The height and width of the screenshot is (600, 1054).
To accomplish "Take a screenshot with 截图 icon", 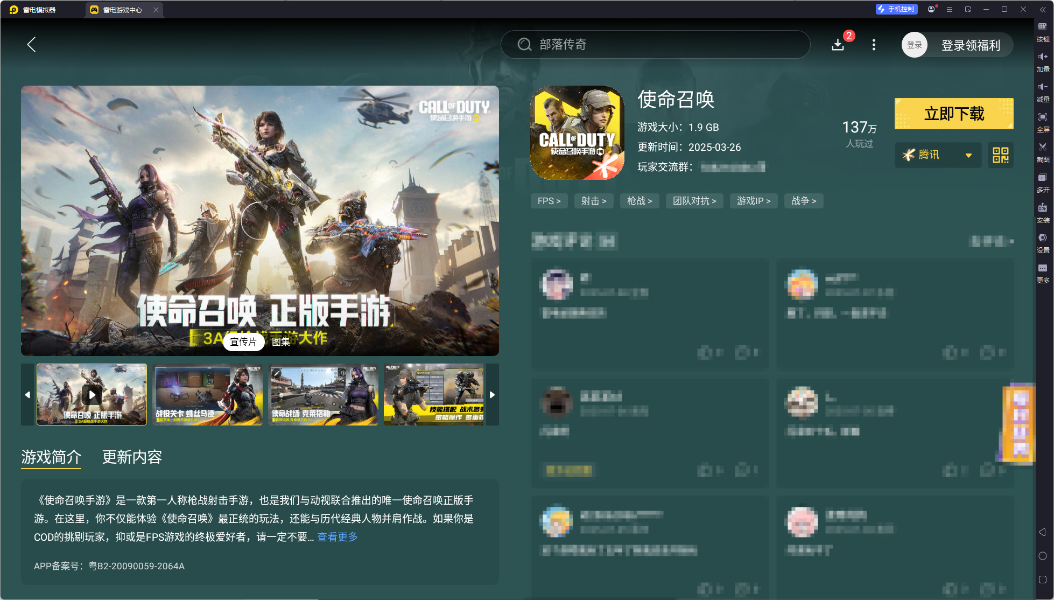I will (1043, 153).
